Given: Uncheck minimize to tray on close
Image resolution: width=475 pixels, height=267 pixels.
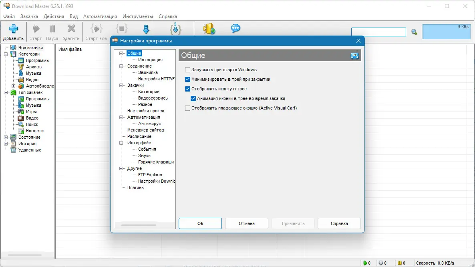Looking at the screenshot, I should 187,79.
